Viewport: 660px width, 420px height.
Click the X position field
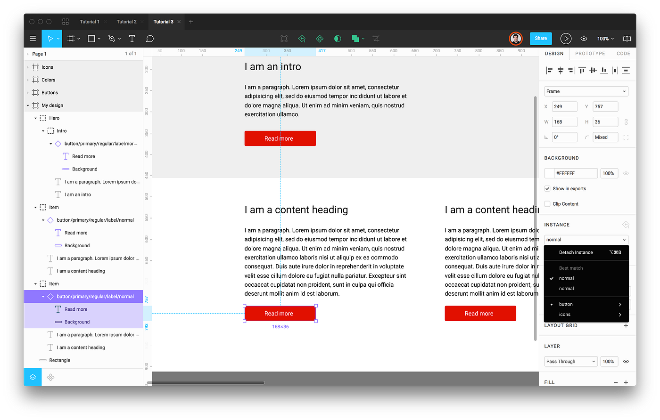(x=564, y=107)
